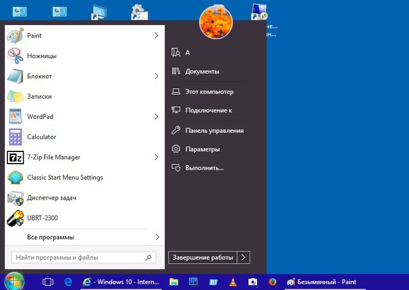
Task: Expand WordPad jump list arrow
Action: coord(156,117)
